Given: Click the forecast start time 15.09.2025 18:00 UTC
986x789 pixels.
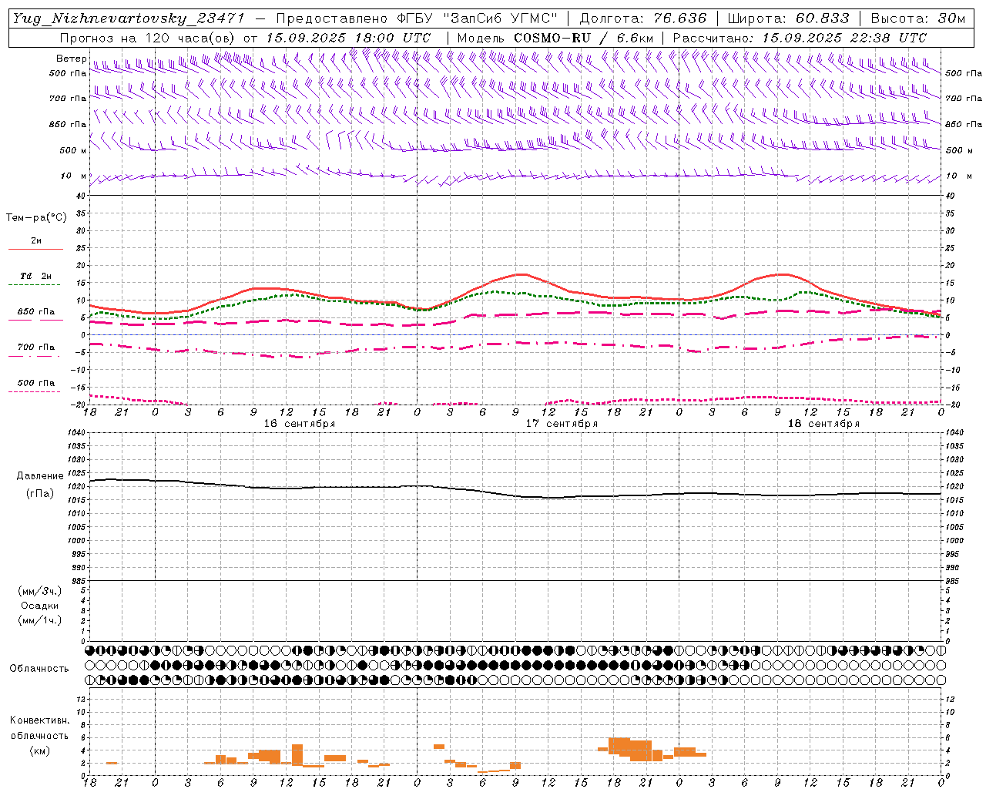Looking at the screenshot, I should click(348, 38).
